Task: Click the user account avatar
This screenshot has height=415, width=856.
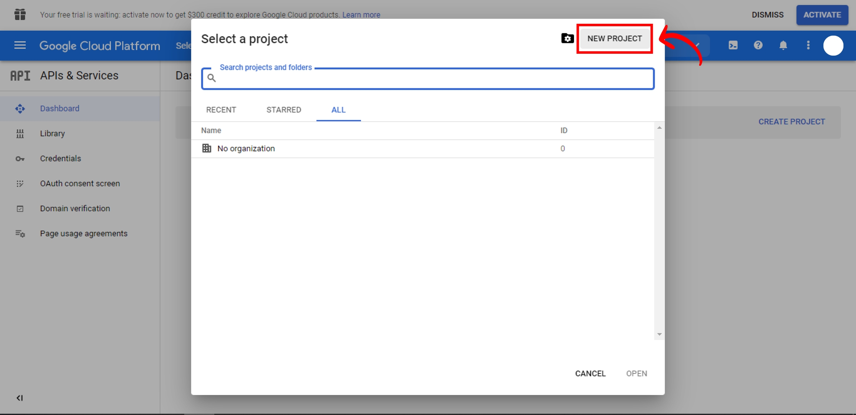Action: click(x=833, y=46)
